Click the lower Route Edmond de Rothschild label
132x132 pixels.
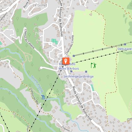[x=82, y=103]
